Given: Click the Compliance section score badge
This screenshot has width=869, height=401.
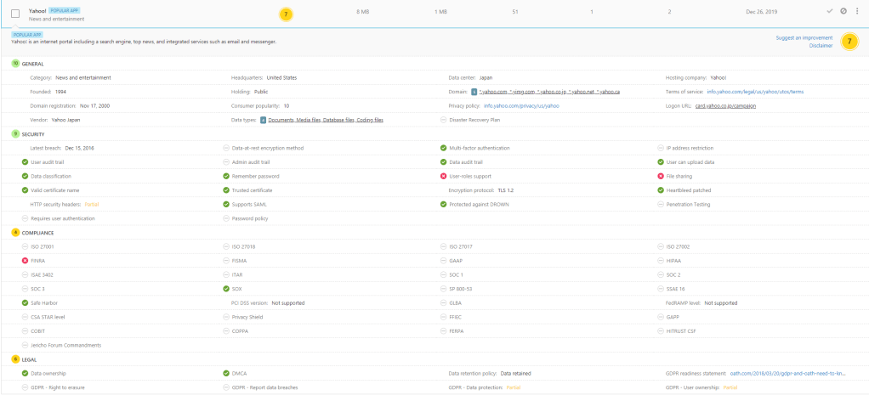Looking at the screenshot, I should coord(15,232).
